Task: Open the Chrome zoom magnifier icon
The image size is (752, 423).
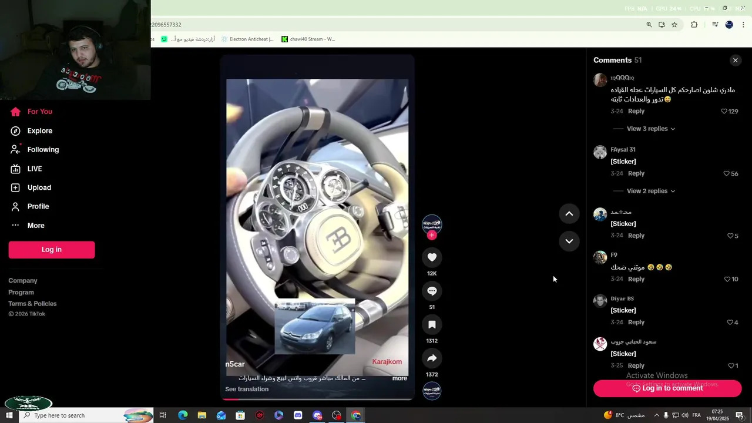Action: click(x=649, y=25)
